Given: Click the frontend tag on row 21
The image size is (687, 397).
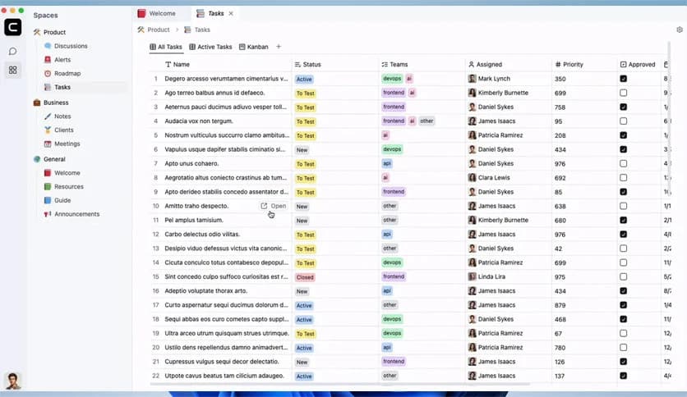Looking at the screenshot, I should point(394,362).
